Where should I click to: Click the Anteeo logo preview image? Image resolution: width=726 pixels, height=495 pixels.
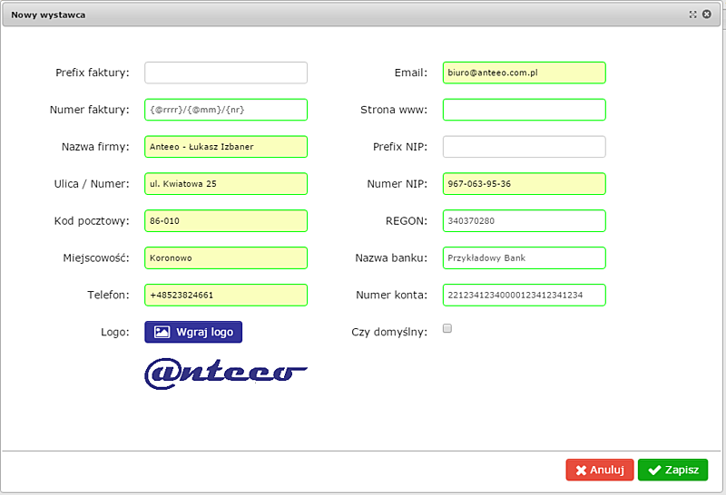(x=226, y=374)
